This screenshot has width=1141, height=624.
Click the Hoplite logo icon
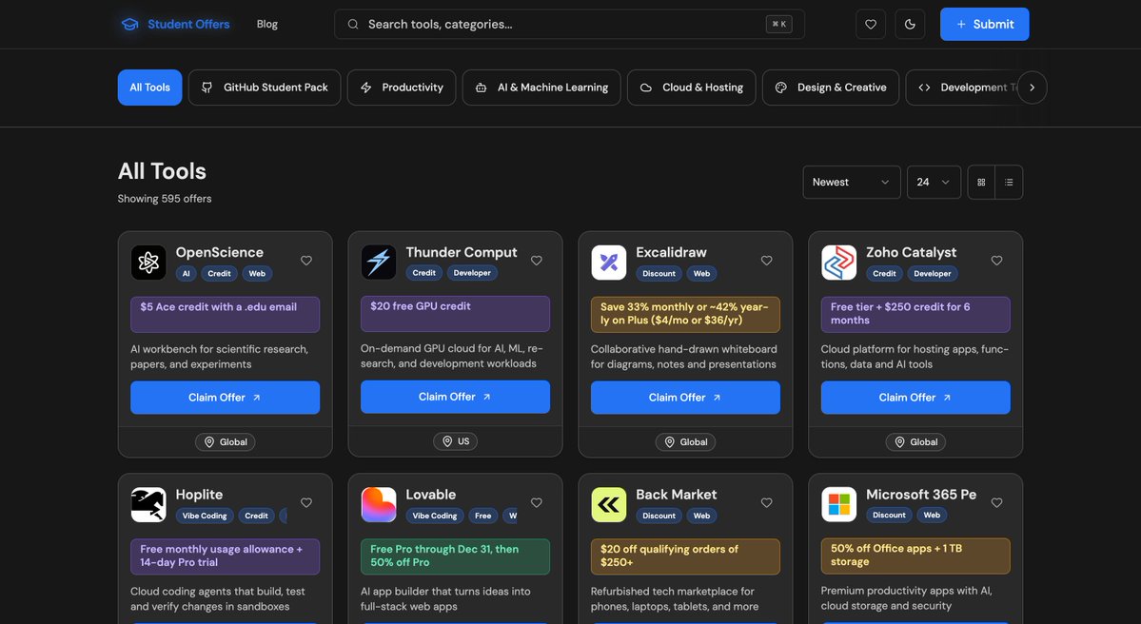pos(148,504)
